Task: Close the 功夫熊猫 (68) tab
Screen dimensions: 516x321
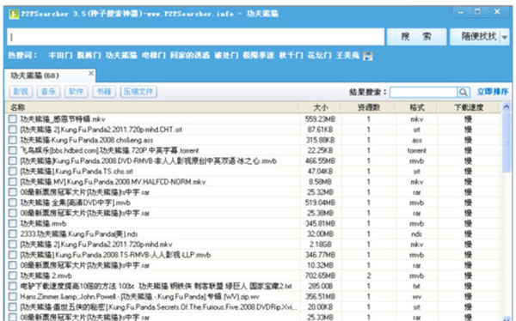Action: coord(91,73)
